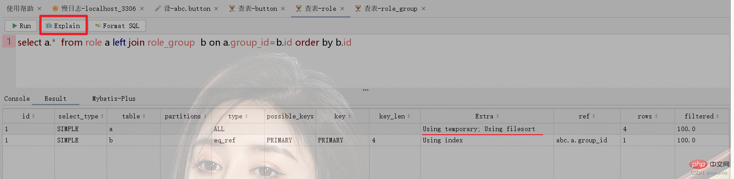
Task: Sort by the Extra column arrow
Action: tap(497, 117)
